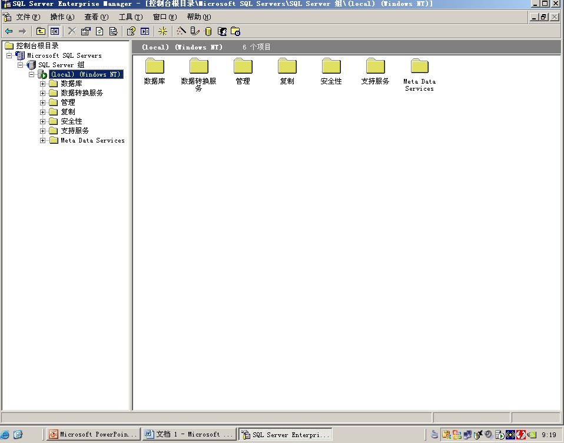
Task: Select Microsoft SQL Servers tree item
Action: pyautogui.click(x=64, y=55)
